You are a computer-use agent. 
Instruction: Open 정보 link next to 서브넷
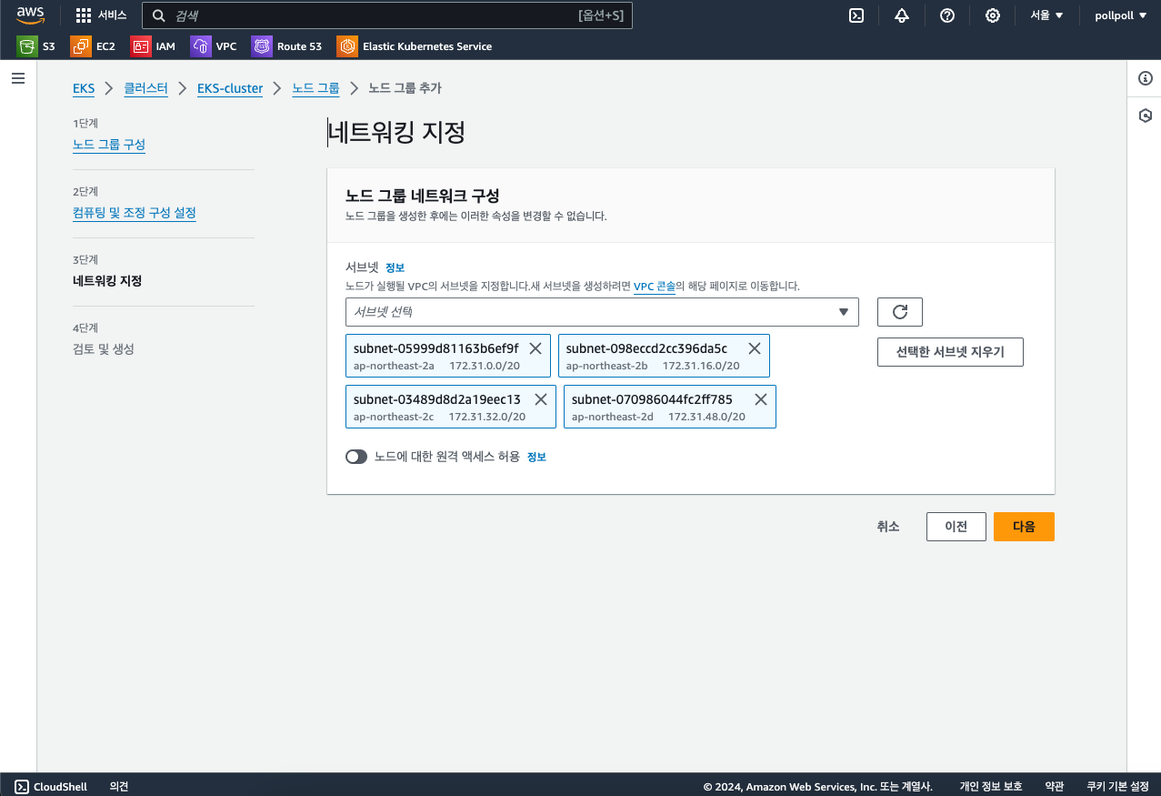[x=395, y=267]
